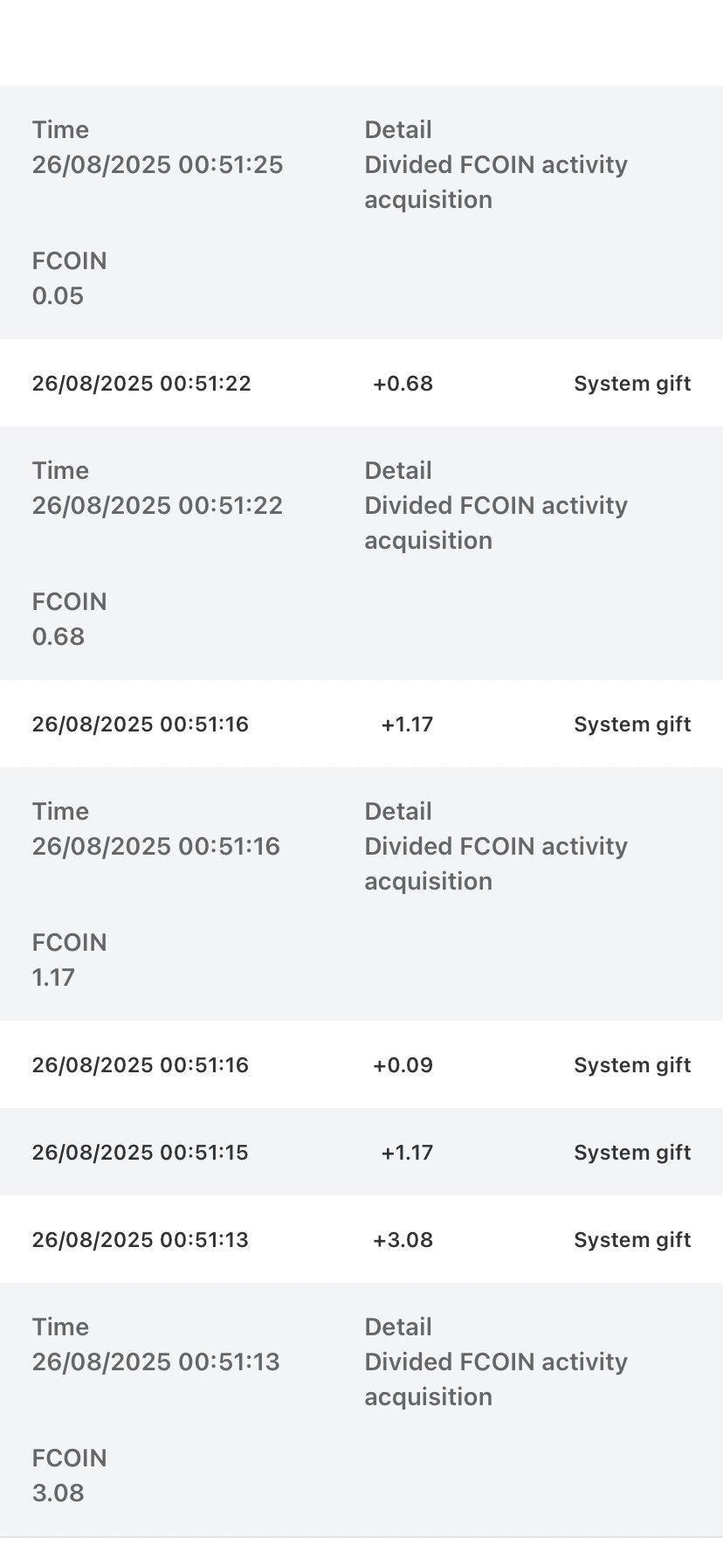Select detail text in the 00:51:25 panel
The height and width of the screenshot is (1566, 723).
click(x=496, y=182)
